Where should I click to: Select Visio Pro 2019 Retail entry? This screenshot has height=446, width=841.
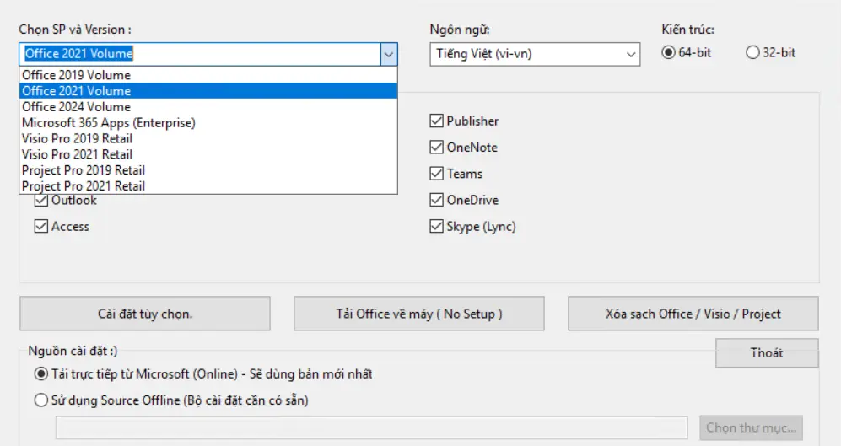[x=77, y=138]
